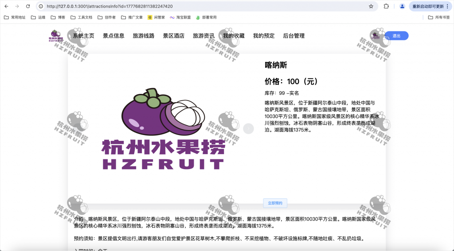This screenshot has width=454, height=251.
Task: Open the 博客 bookmarks folder
Action: (58, 17)
